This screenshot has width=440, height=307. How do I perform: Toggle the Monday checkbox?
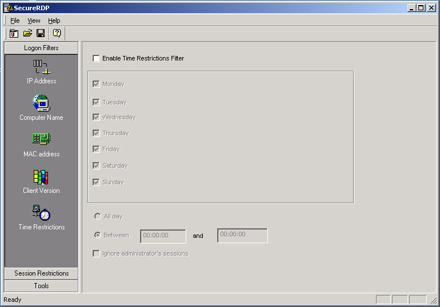96,84
